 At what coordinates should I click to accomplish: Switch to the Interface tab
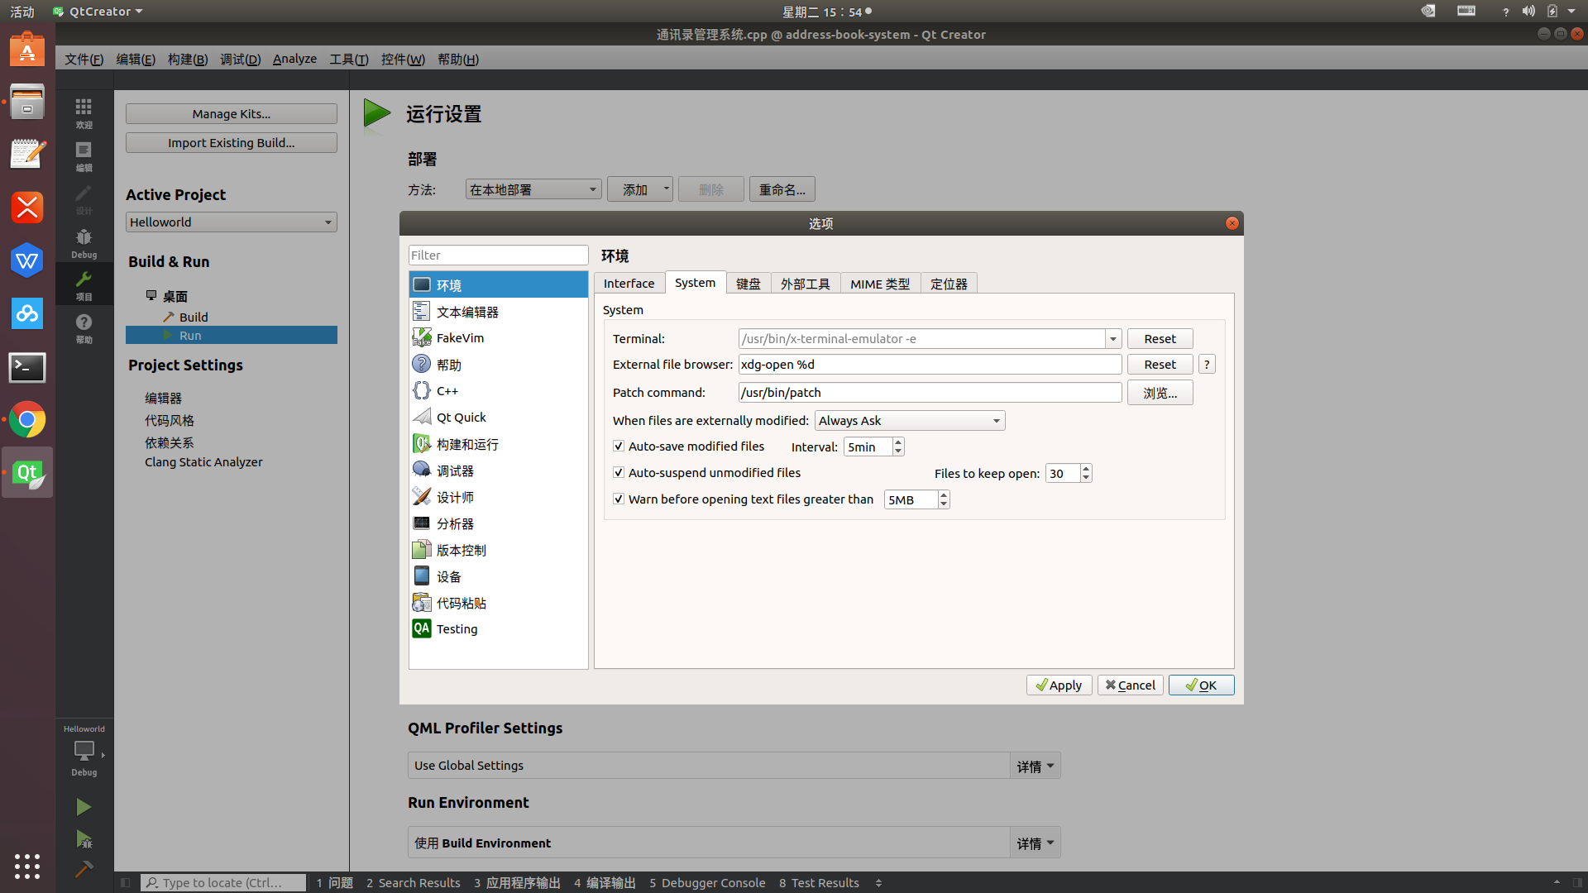629,284
